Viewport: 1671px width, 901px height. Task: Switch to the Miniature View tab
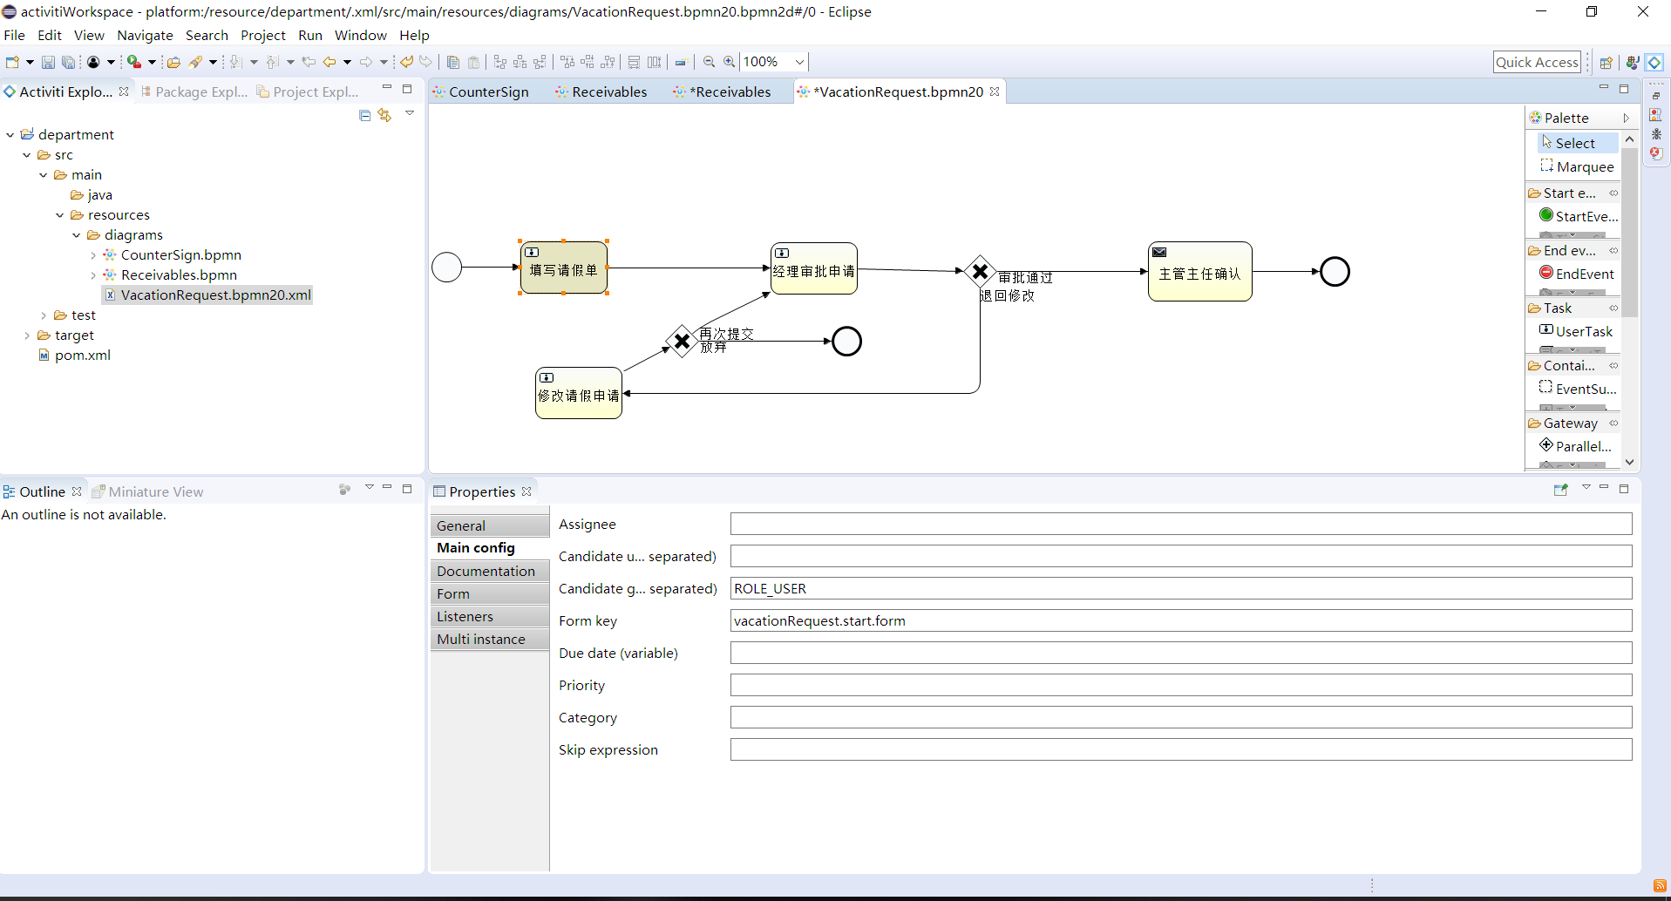pos(147,491)
